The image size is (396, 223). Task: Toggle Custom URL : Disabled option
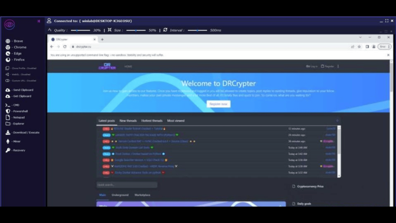[x=21, y=81]
